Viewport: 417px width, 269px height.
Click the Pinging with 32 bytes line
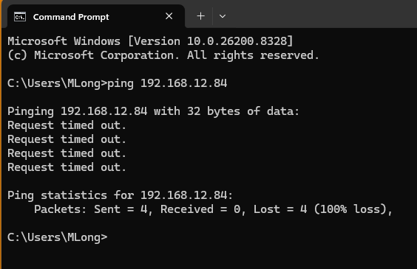pos(154,111)
